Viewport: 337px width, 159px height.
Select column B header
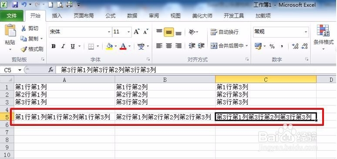pyautogui.click(x=165, y=80)
